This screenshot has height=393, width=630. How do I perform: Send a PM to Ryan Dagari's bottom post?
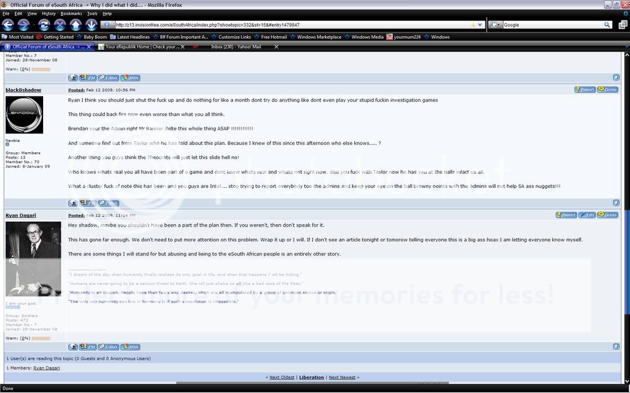tap(88, 347)
